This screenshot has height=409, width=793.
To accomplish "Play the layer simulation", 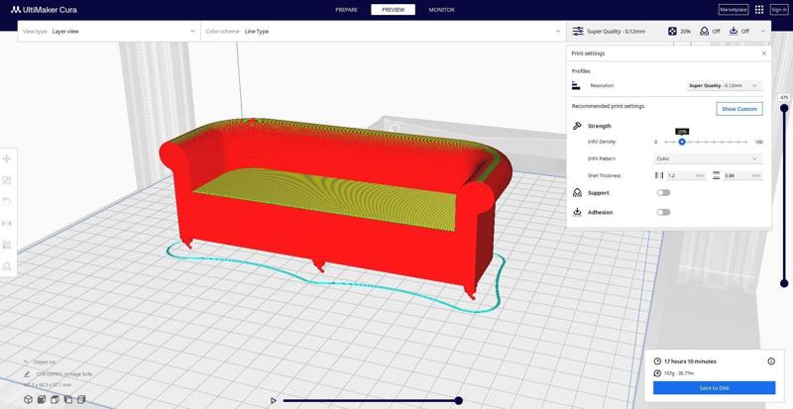I will pos(274,400).
